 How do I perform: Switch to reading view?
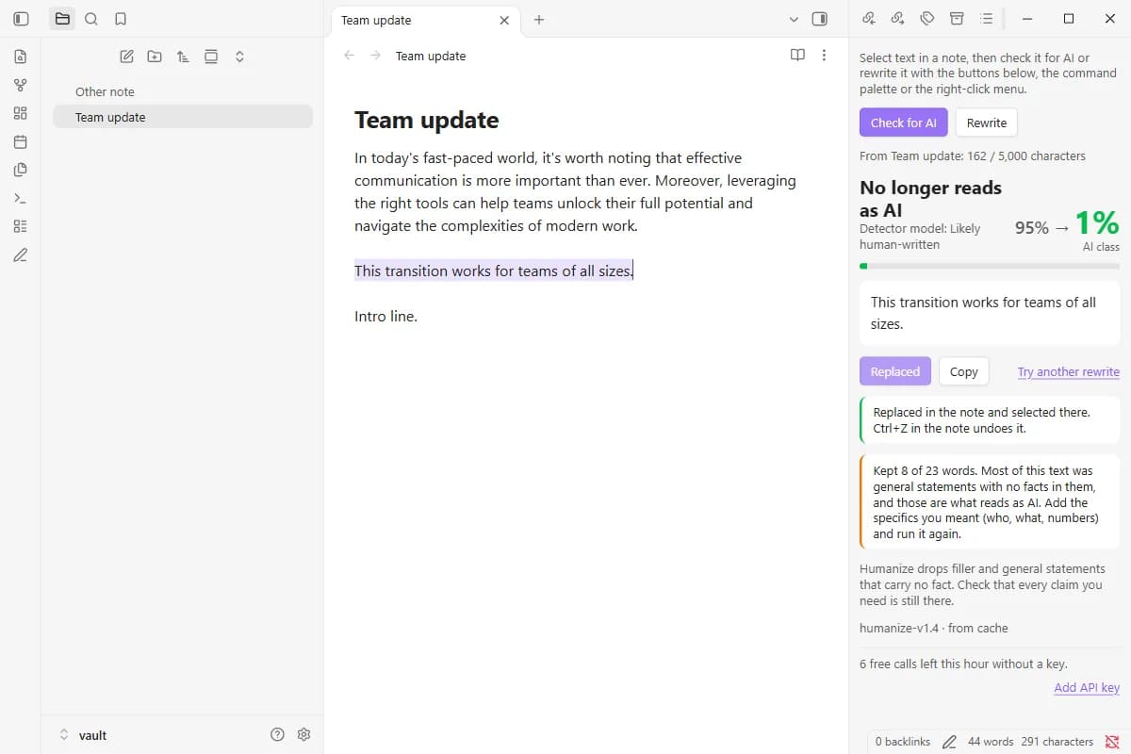tap(797, 56)
